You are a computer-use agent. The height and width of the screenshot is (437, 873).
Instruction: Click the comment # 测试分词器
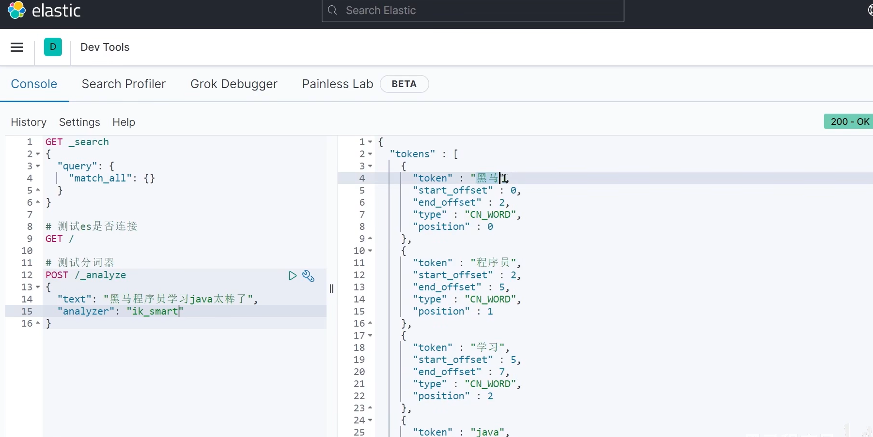click(x=80, y=263)
